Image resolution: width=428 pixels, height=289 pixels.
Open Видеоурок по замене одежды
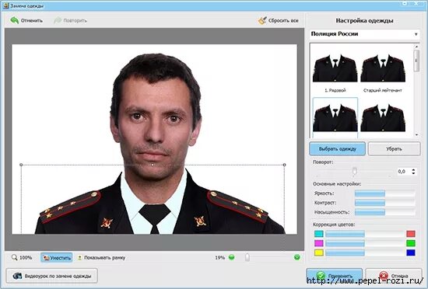tap(52, 276)
